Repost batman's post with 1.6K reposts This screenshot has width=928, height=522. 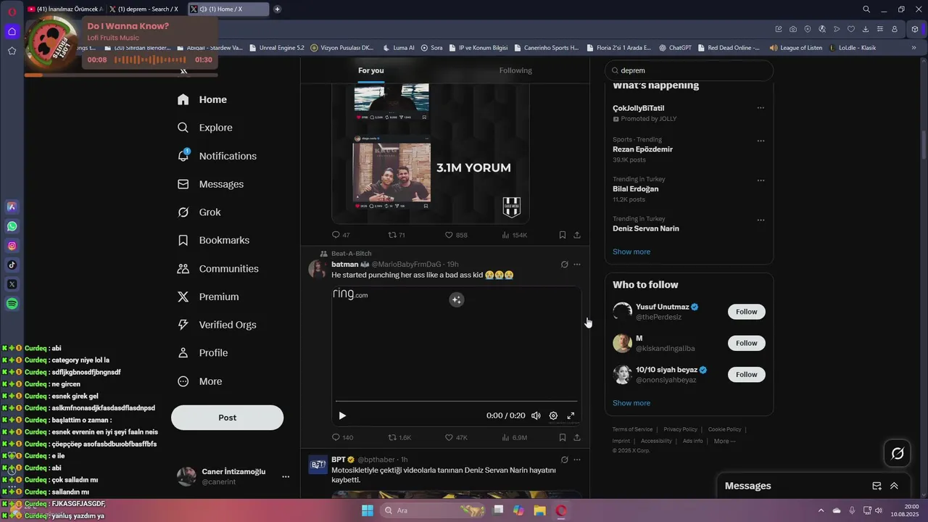(399, 437)
